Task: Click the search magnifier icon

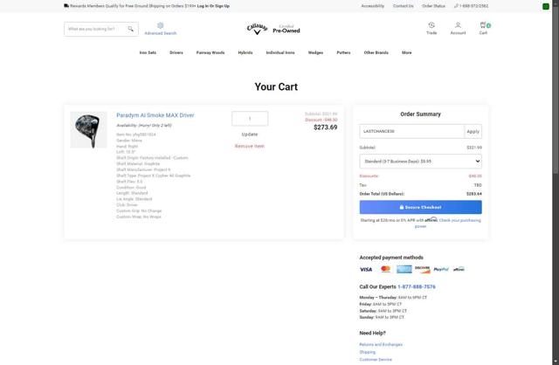Action: 131,29
